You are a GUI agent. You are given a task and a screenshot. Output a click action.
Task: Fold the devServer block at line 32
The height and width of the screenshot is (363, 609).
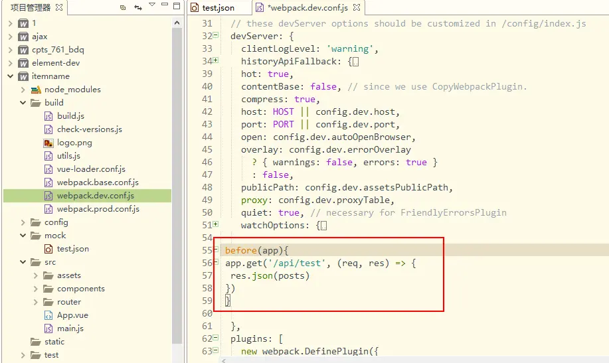pos(216,35)
